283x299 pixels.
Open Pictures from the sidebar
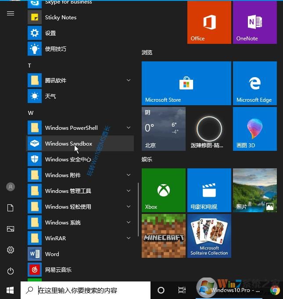[x=11, y=229]
